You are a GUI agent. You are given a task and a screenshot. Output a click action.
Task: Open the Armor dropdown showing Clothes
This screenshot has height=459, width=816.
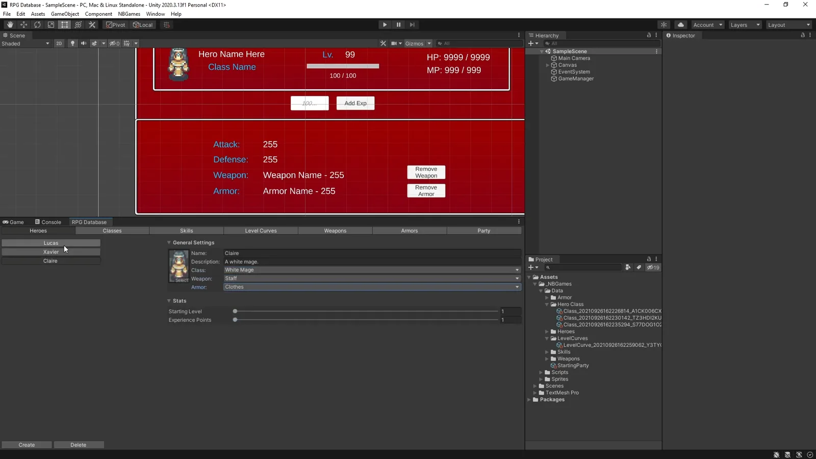click(372, 287)
